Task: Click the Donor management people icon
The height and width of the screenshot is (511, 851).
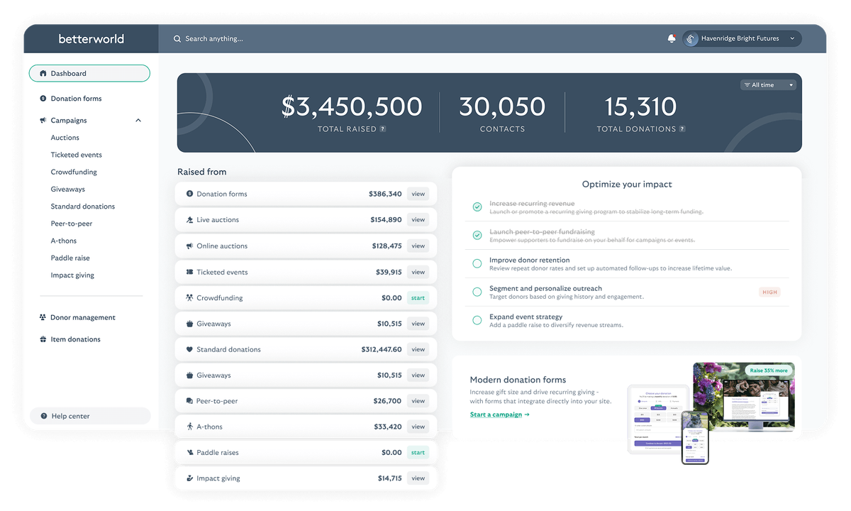Action: [43, 318]
